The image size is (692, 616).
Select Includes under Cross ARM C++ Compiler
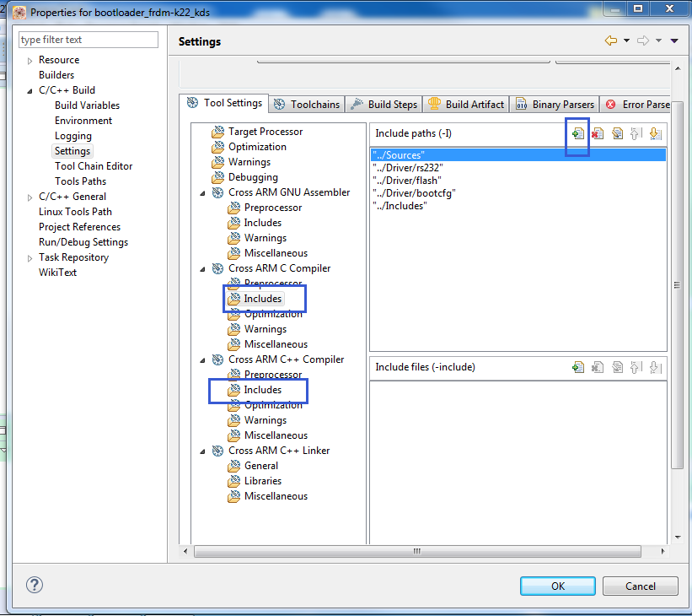[263, 389]
